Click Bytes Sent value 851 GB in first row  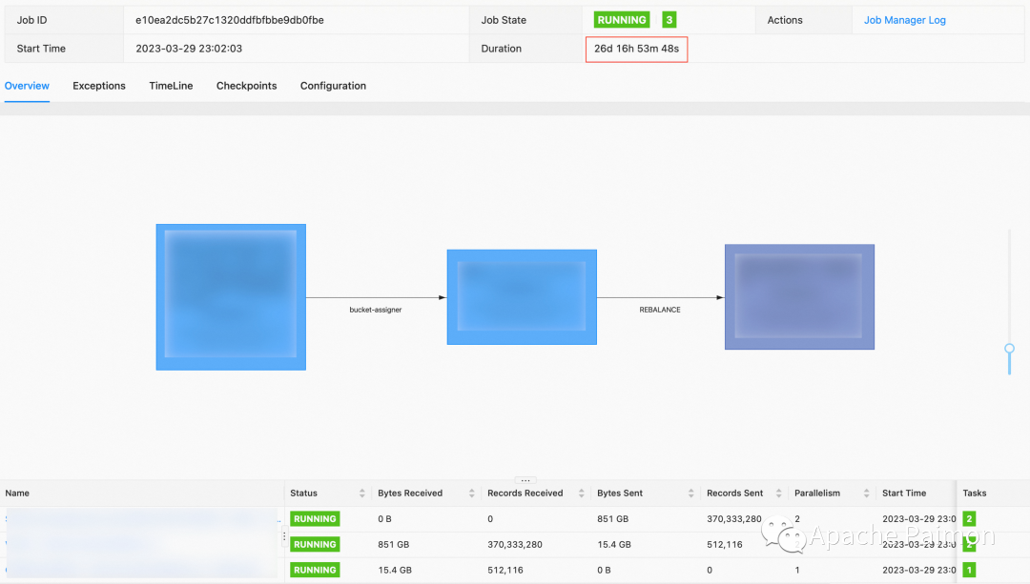(613, 519)
